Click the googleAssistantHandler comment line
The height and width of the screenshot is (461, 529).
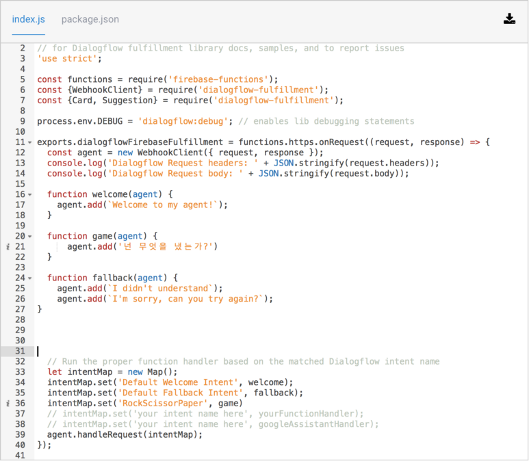(x=212, y=424)
